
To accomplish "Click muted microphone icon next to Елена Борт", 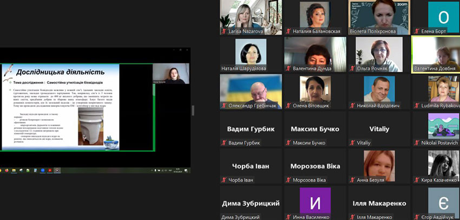I will [x=417, y=31].
